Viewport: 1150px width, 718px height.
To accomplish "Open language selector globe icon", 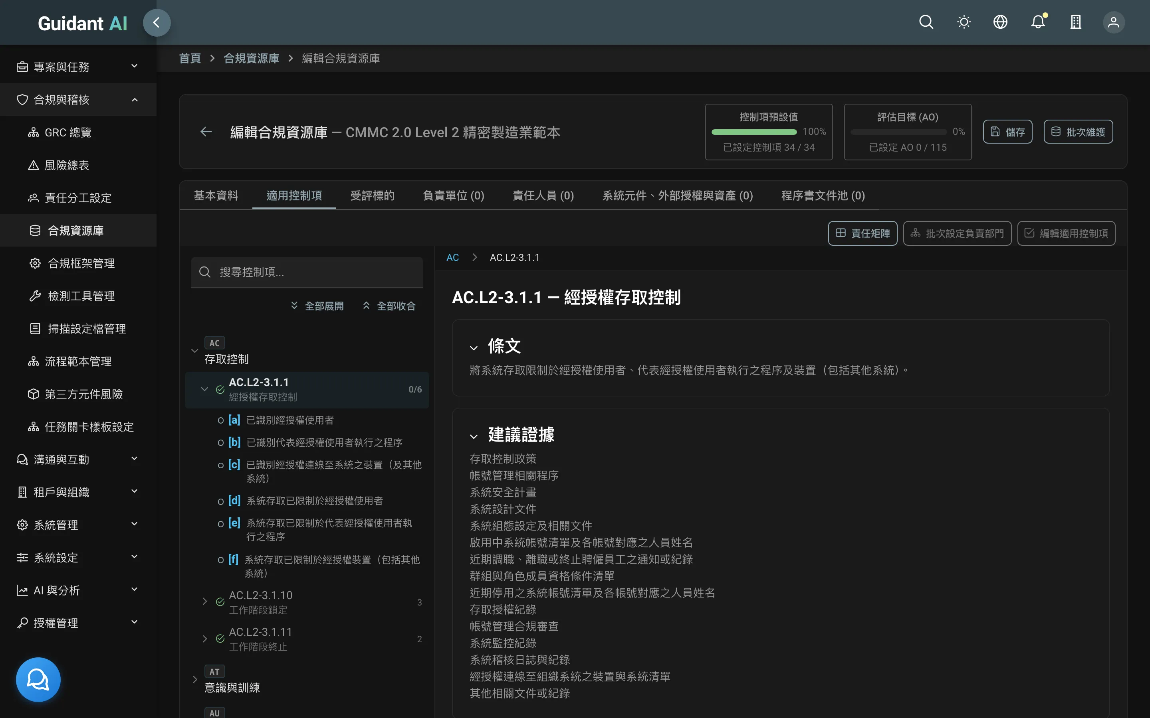I will click(x=1000, y=22).
